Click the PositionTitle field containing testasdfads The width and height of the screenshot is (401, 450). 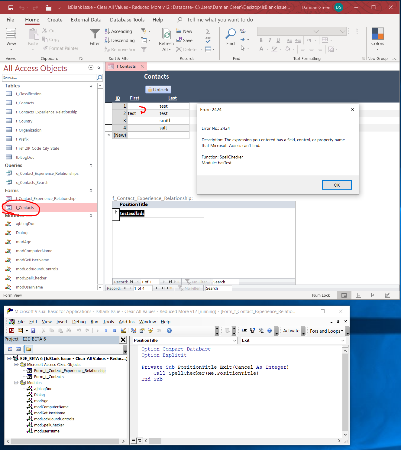point(162,214)
